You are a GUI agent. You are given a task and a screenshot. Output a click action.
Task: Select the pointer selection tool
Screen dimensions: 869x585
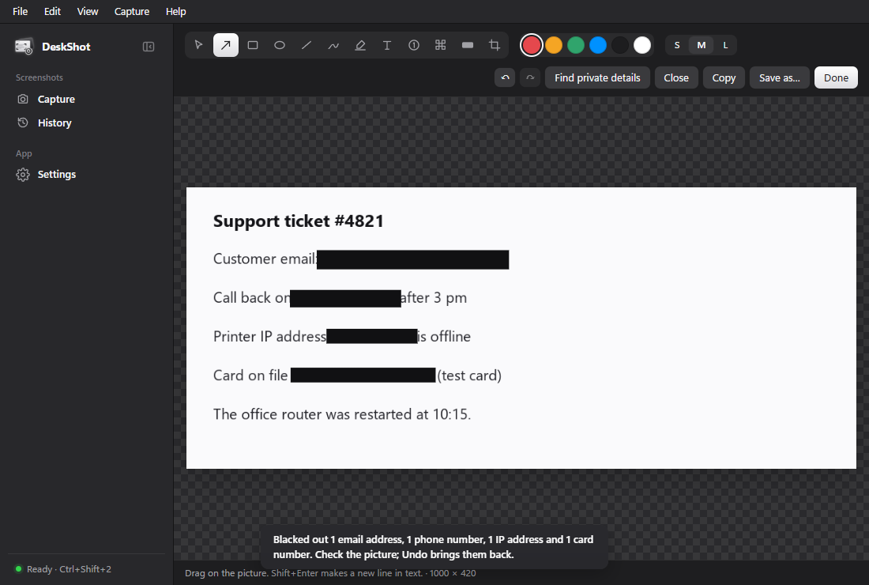[x=199, y=45]
